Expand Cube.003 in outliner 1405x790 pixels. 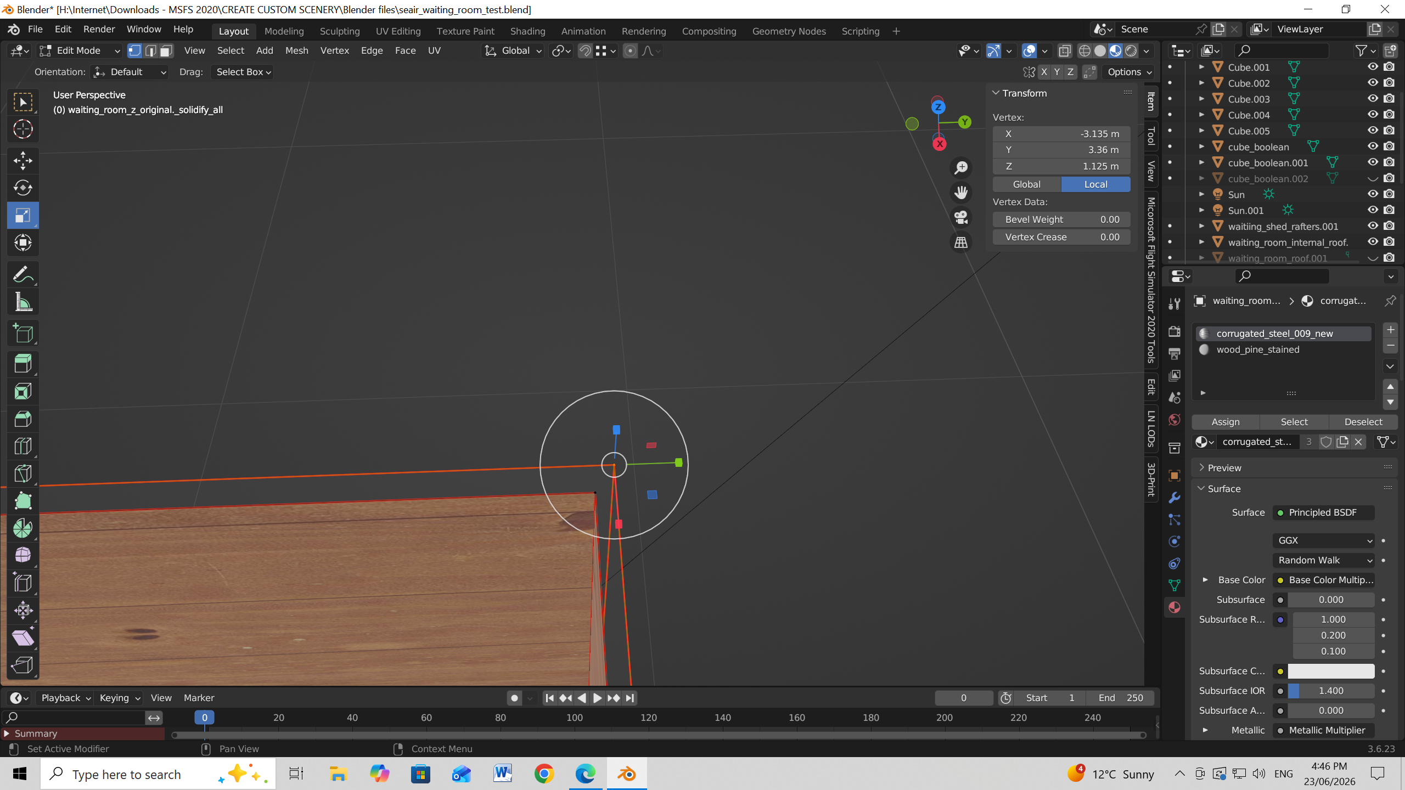[x=1201, y=99]
